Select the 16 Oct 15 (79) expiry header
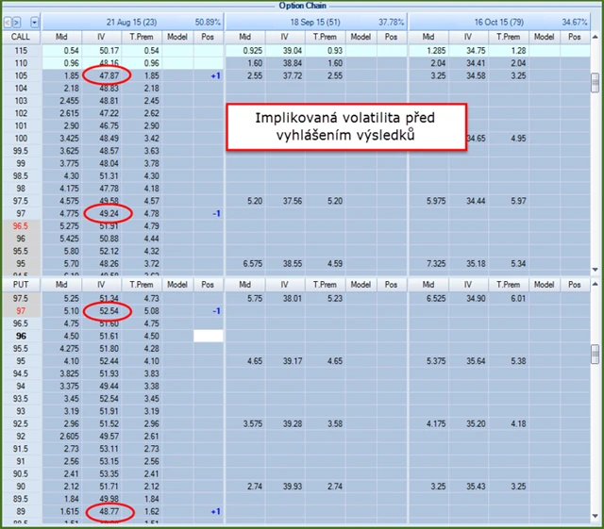 (499, 22)
